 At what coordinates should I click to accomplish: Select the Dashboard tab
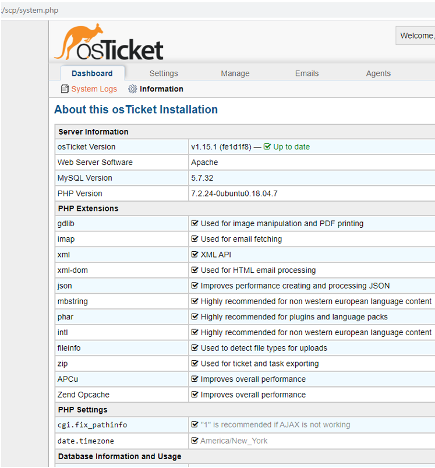[x=92, y=73]
